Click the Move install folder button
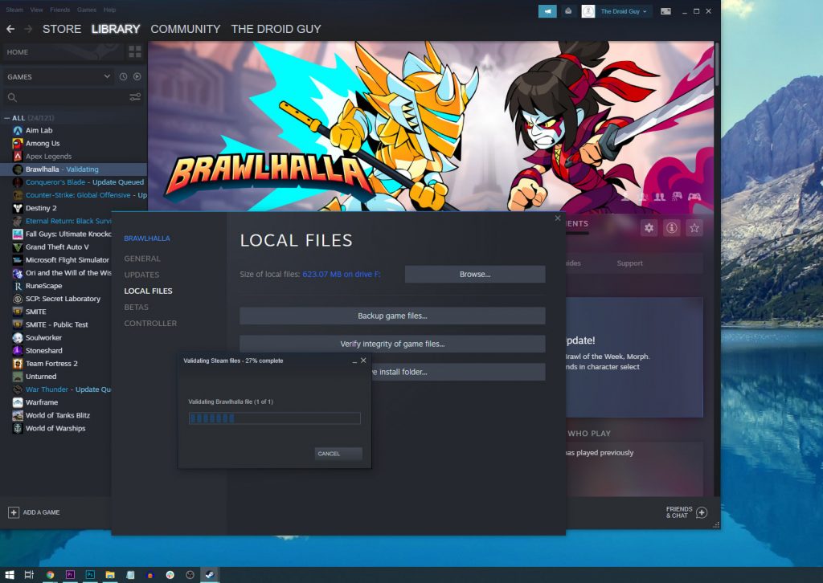Viewport: 823px width, 583px height. click(458, 372)
